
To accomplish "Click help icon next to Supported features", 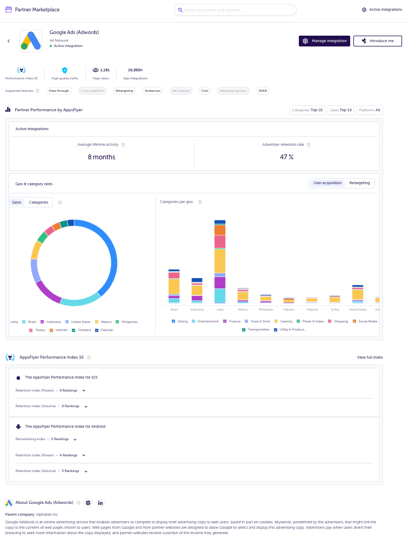I will pyautogui.click(x=37, y=91).
